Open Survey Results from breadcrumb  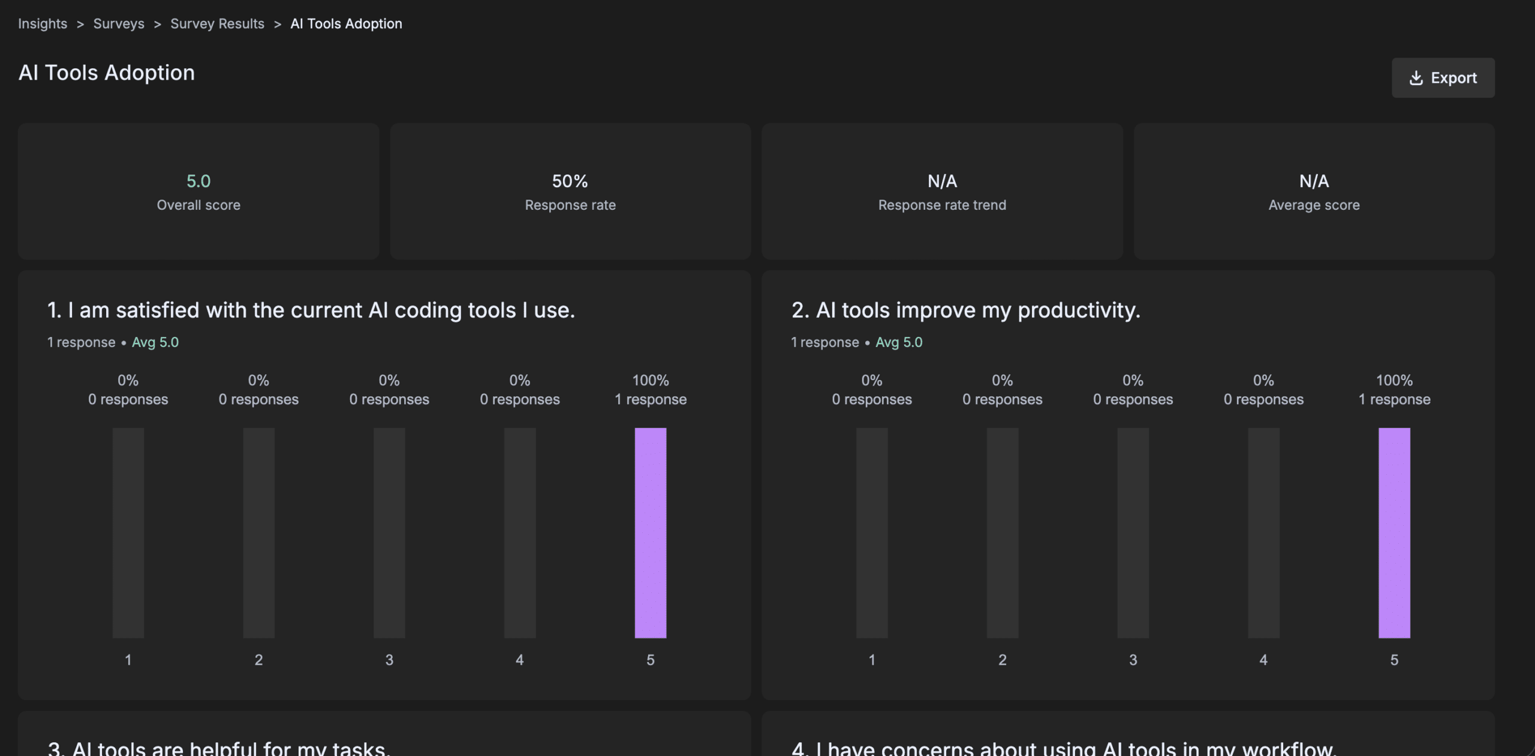pyautogui.click(x=217, y=23)
